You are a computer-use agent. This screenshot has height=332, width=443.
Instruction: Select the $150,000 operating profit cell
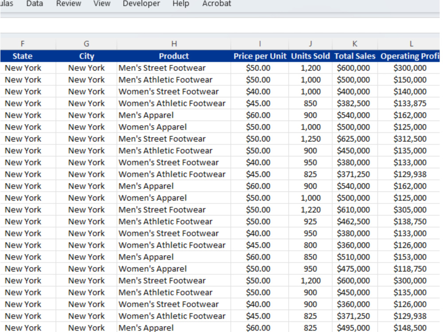click(x=409, y=80)
